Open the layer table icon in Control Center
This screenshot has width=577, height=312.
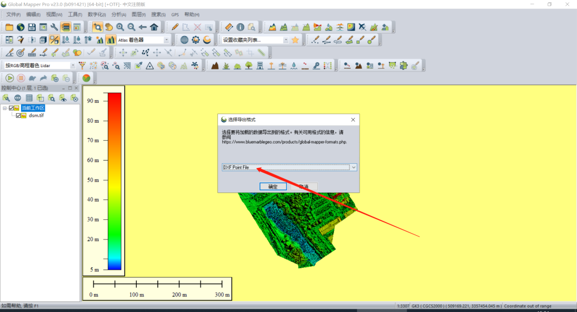pyautogui.click(x=29, y=98)
